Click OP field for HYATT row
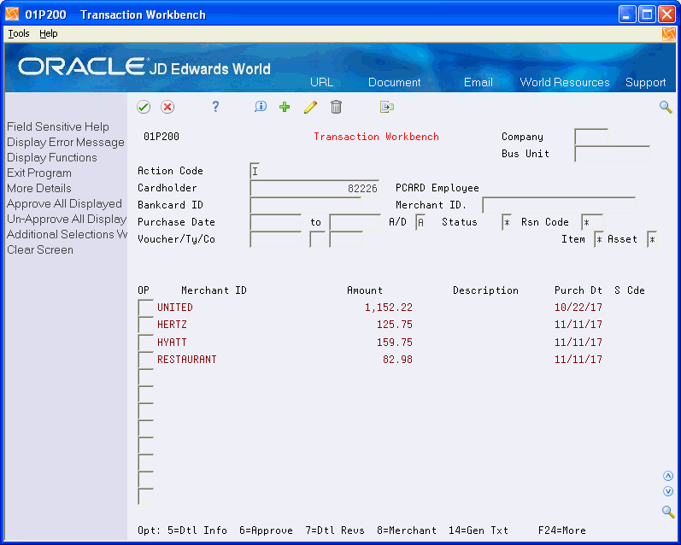Screen dimensions: 681x545 pyautogui.click(x=145, y=343)
